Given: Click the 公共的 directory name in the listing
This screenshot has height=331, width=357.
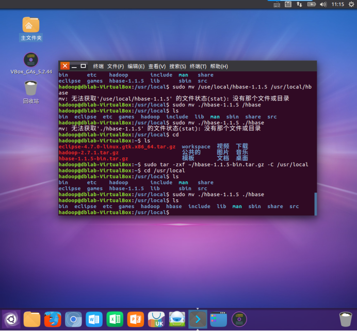Looking at the screenshot, I should 191,152.
